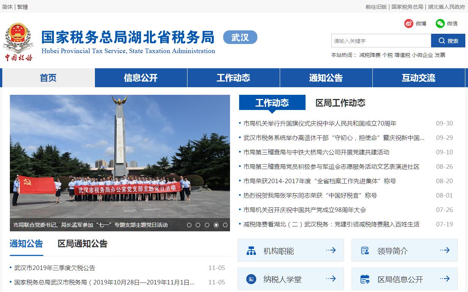
Task: Click the 领导简介 profile icon
Action: (x=365, y=251)
